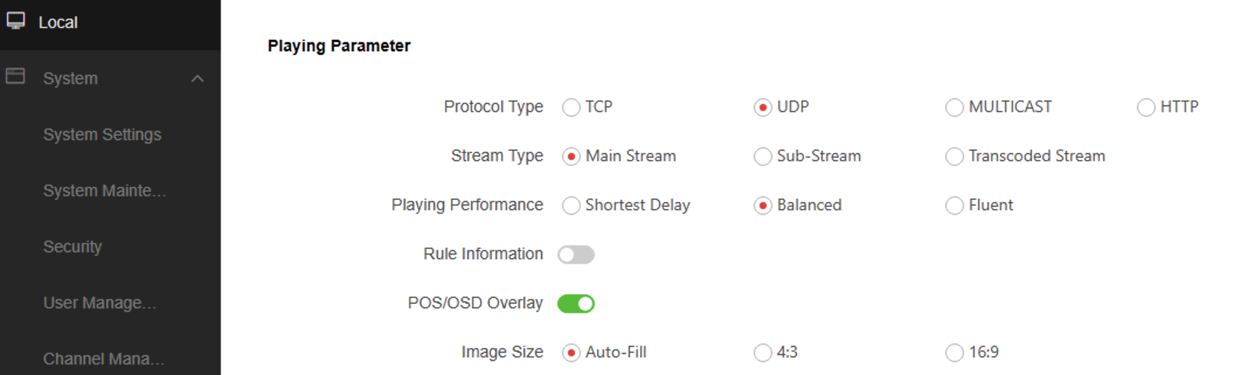Open Channel Management sidebar item
The image size is (1234, 375).
point(103,358)
